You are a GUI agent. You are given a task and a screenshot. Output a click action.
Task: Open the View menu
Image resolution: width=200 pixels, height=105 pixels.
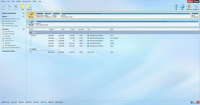point(9,1)
